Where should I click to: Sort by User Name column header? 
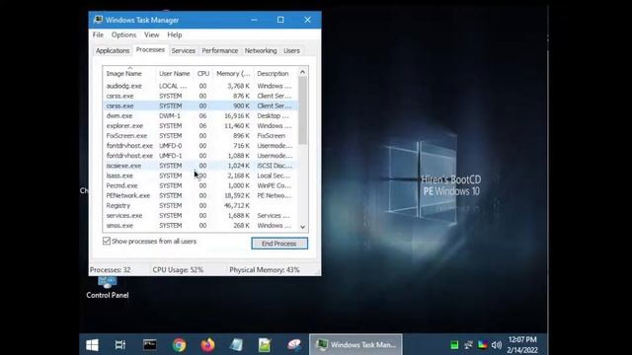click(175, 74)
